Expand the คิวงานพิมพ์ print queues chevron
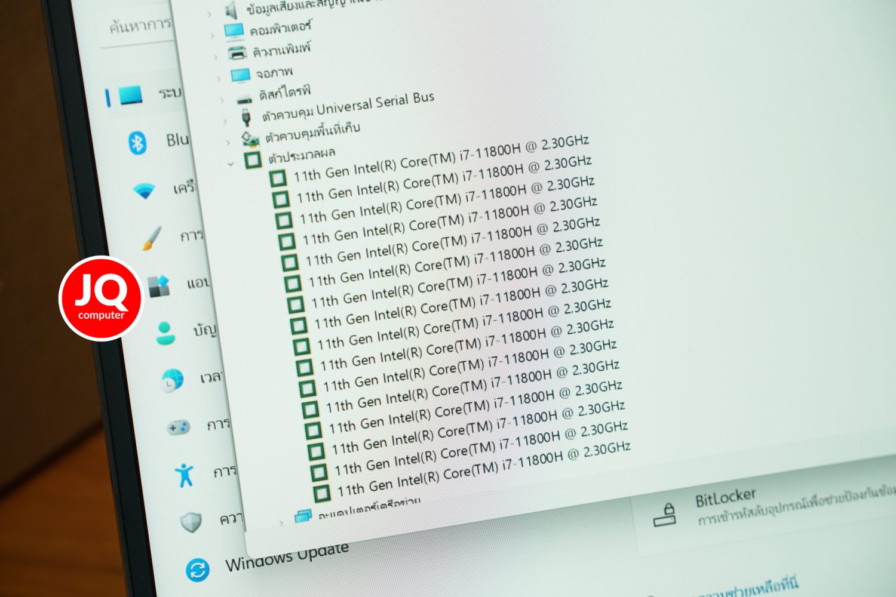The width and height of the screenshot is (896, 597). pyautogui.click(x=216, y=57)
